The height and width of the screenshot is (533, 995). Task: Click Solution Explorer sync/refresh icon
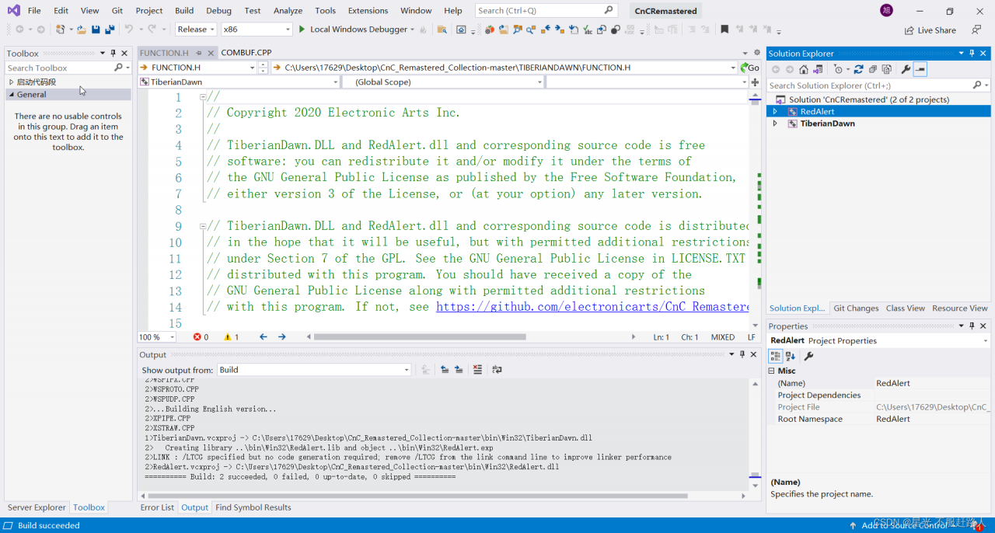click(x=858, y=69)
